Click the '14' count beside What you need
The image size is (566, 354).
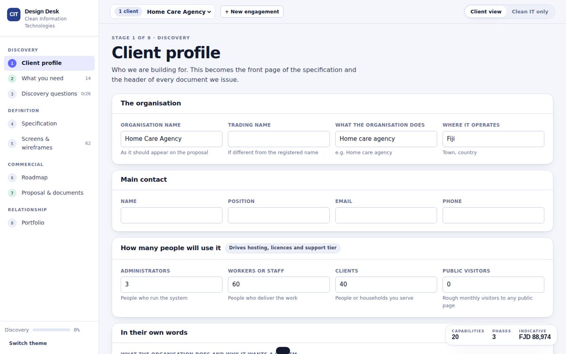tap(88, 79)
